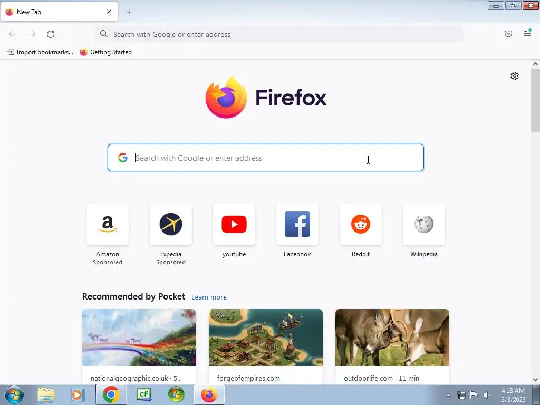This screenshot has width=540, height=405.
Task: Open Windows Explorer from taskbar
Action: tap(46, 394)
